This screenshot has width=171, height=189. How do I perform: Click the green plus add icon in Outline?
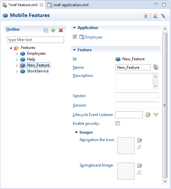pos(53,30)
